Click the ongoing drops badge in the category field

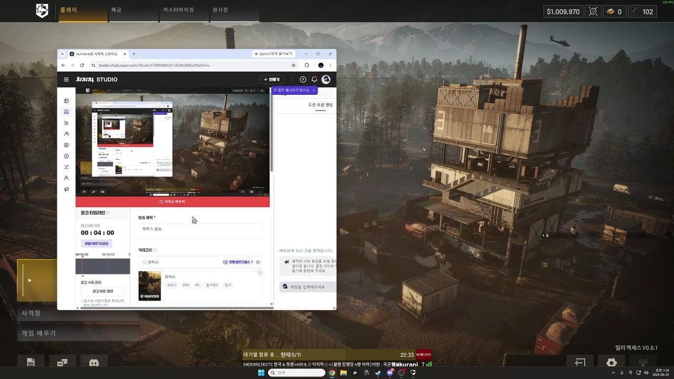point(238,262)
